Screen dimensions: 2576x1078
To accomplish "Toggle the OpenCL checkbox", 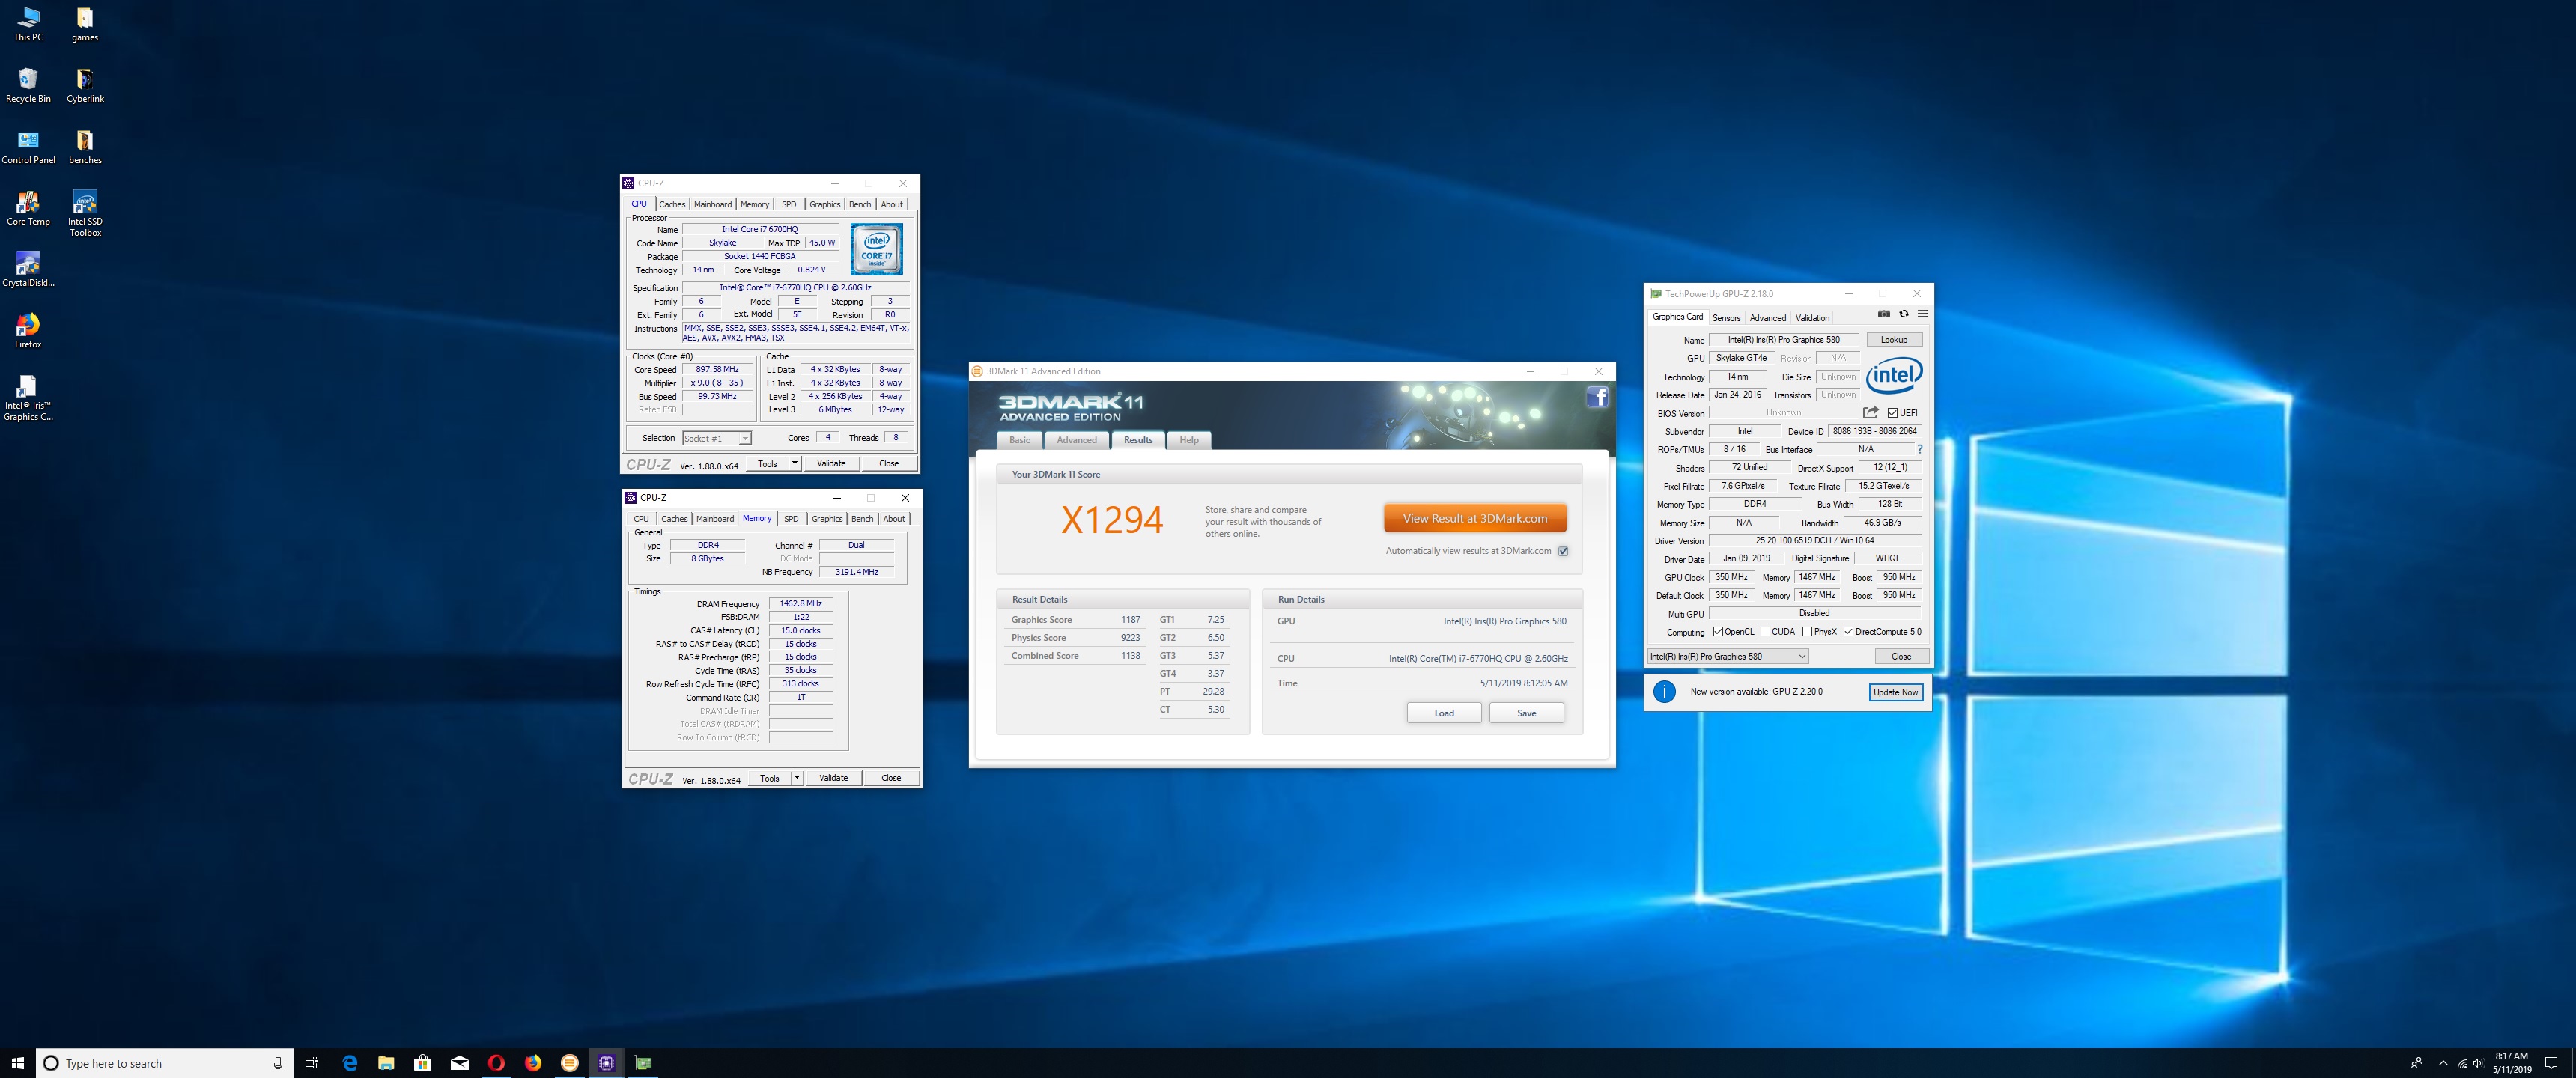I will pyautogui.click(x=1718, y=632).
